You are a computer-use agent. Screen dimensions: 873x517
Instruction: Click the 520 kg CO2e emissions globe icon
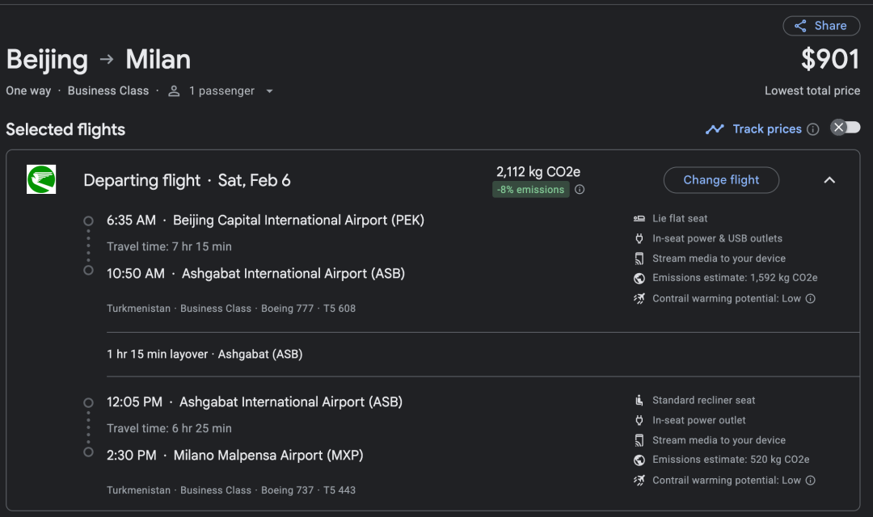pos(639,460)
